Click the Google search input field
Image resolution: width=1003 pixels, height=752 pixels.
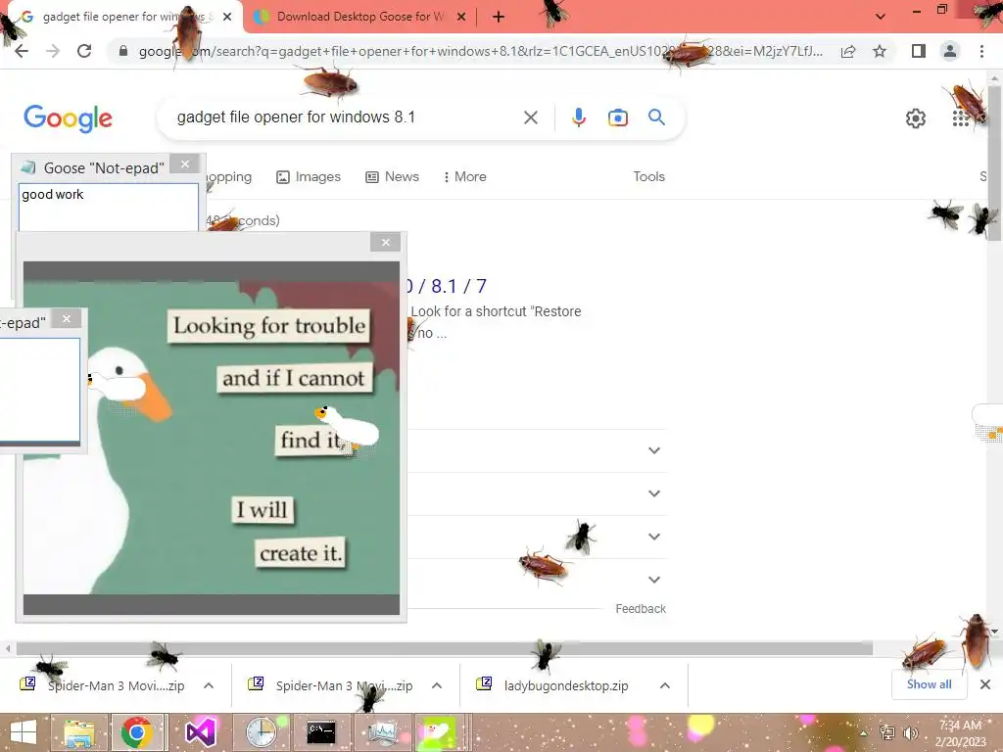[x=346, y=117]
